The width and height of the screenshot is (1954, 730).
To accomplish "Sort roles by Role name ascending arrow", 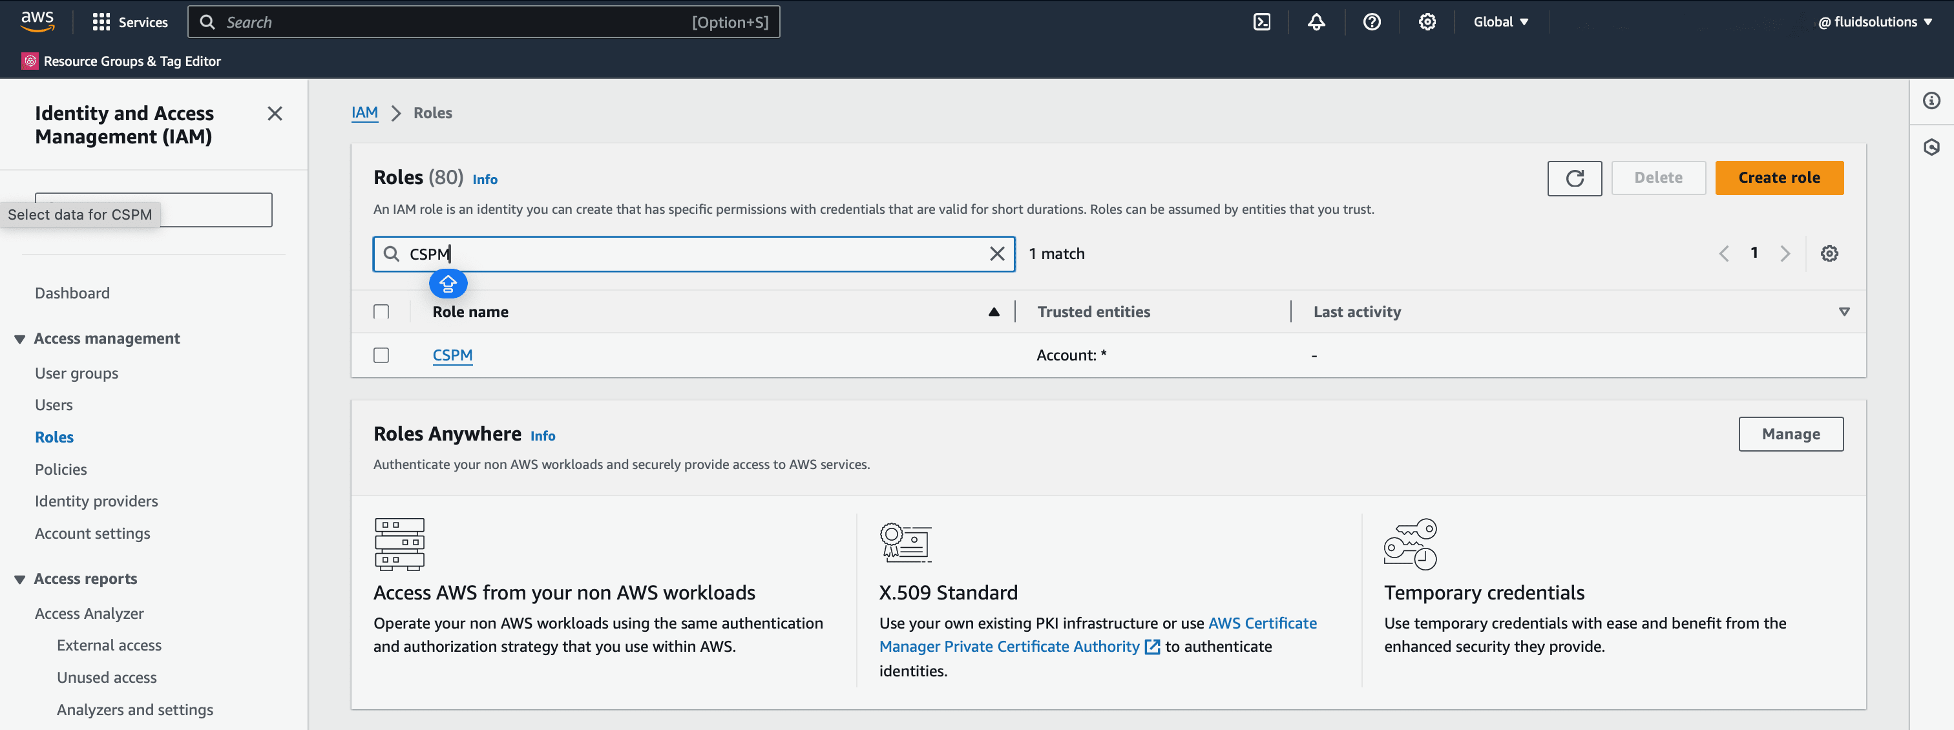I will 994,311.
